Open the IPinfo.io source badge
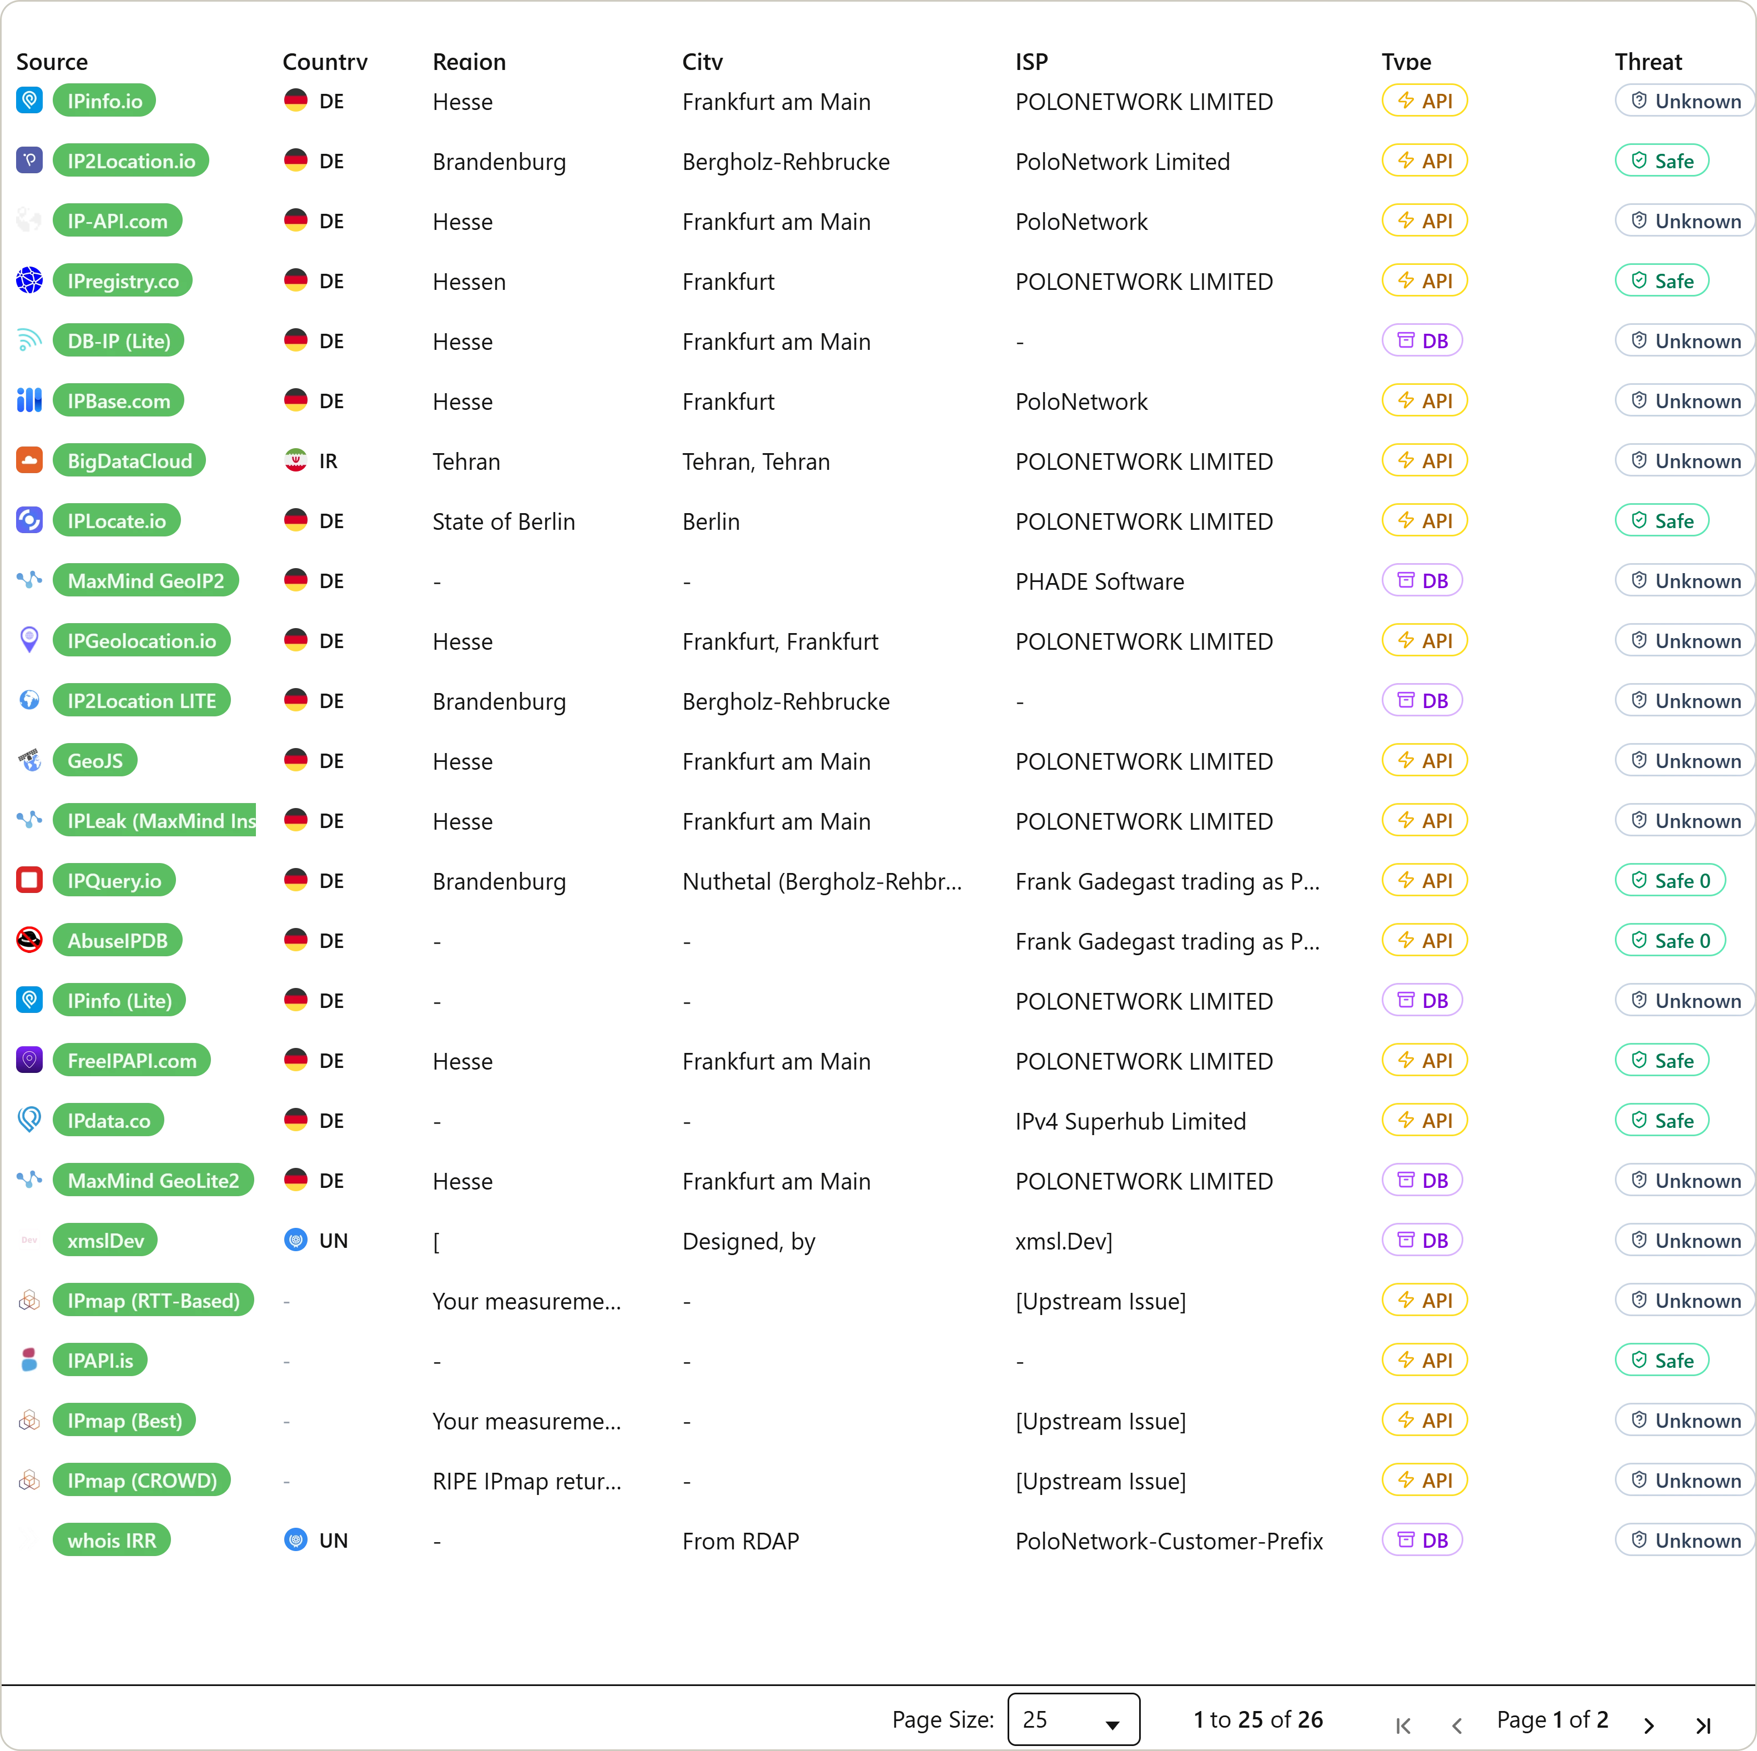Viewport: 1757px width, 1751px height. (104, 100)
